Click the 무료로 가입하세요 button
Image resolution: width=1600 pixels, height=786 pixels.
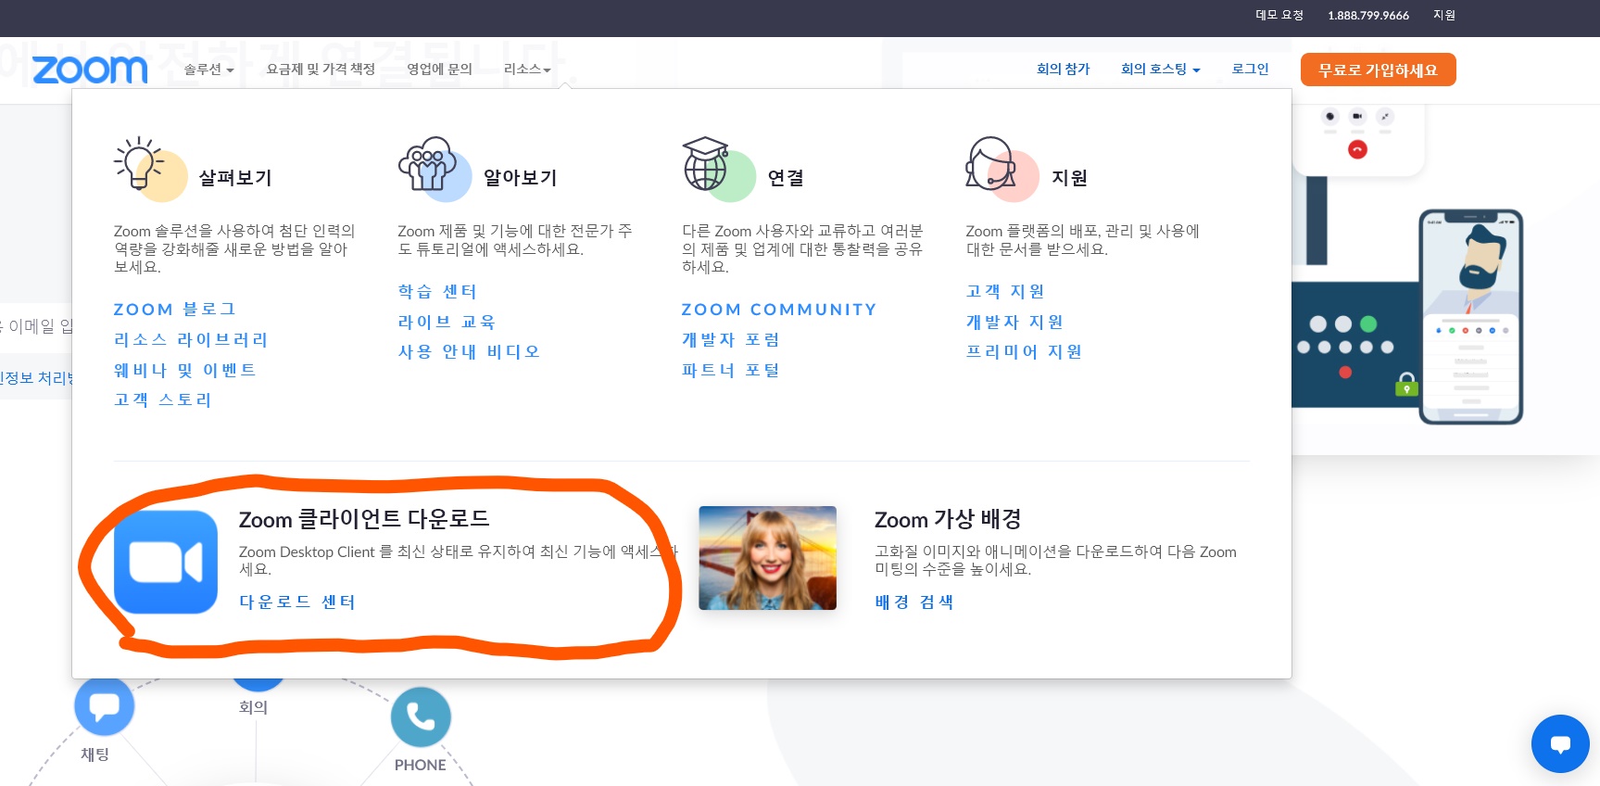coord(1378,70)
